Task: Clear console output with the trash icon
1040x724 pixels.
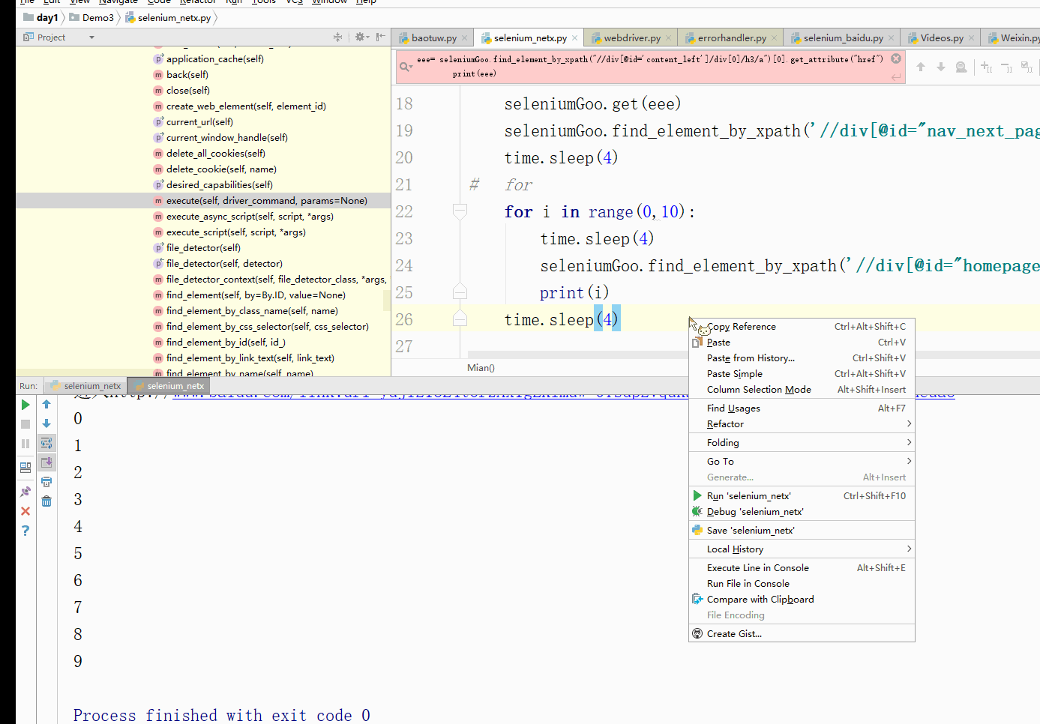Action: 46,501
